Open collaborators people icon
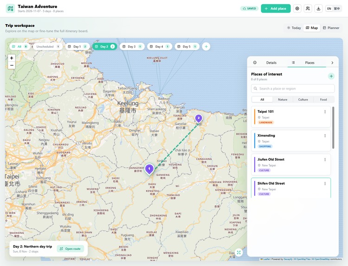The height and width of the screenshot is (266, 348). pyautogui.click(x=308, y=8)
